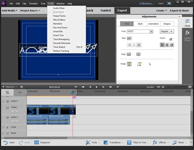Viewport: 194px width, 150px height.
Task: Open the Add Media dropdown
Action: pyautogui.click(x=9, y=11)
